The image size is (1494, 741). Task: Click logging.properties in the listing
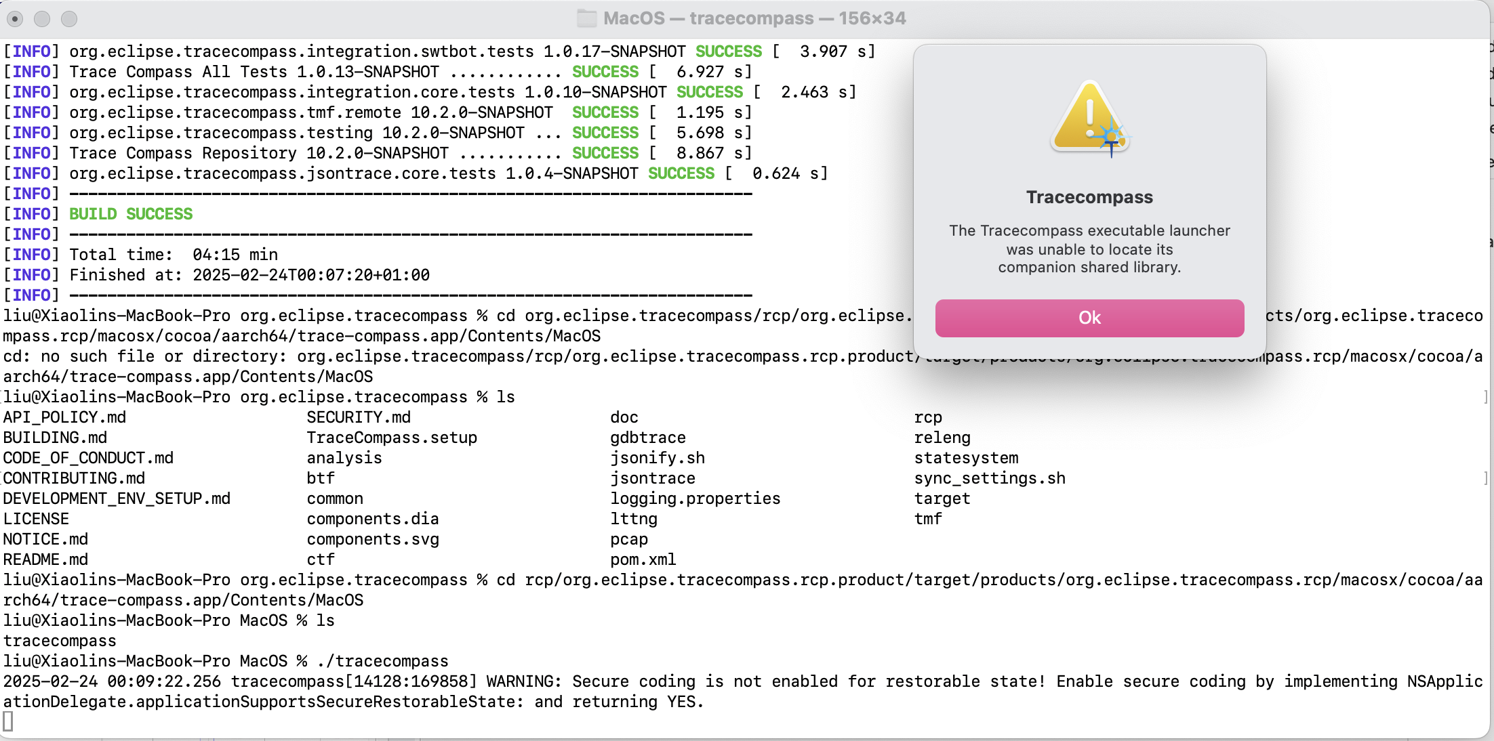click(695, 499)
